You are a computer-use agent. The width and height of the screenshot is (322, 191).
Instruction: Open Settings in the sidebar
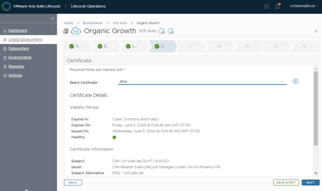click(15, 75)
